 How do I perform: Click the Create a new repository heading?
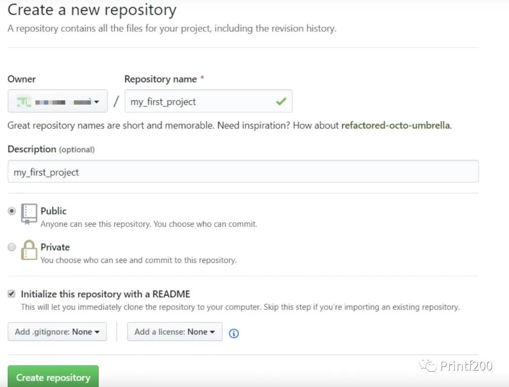coord(92,9)
